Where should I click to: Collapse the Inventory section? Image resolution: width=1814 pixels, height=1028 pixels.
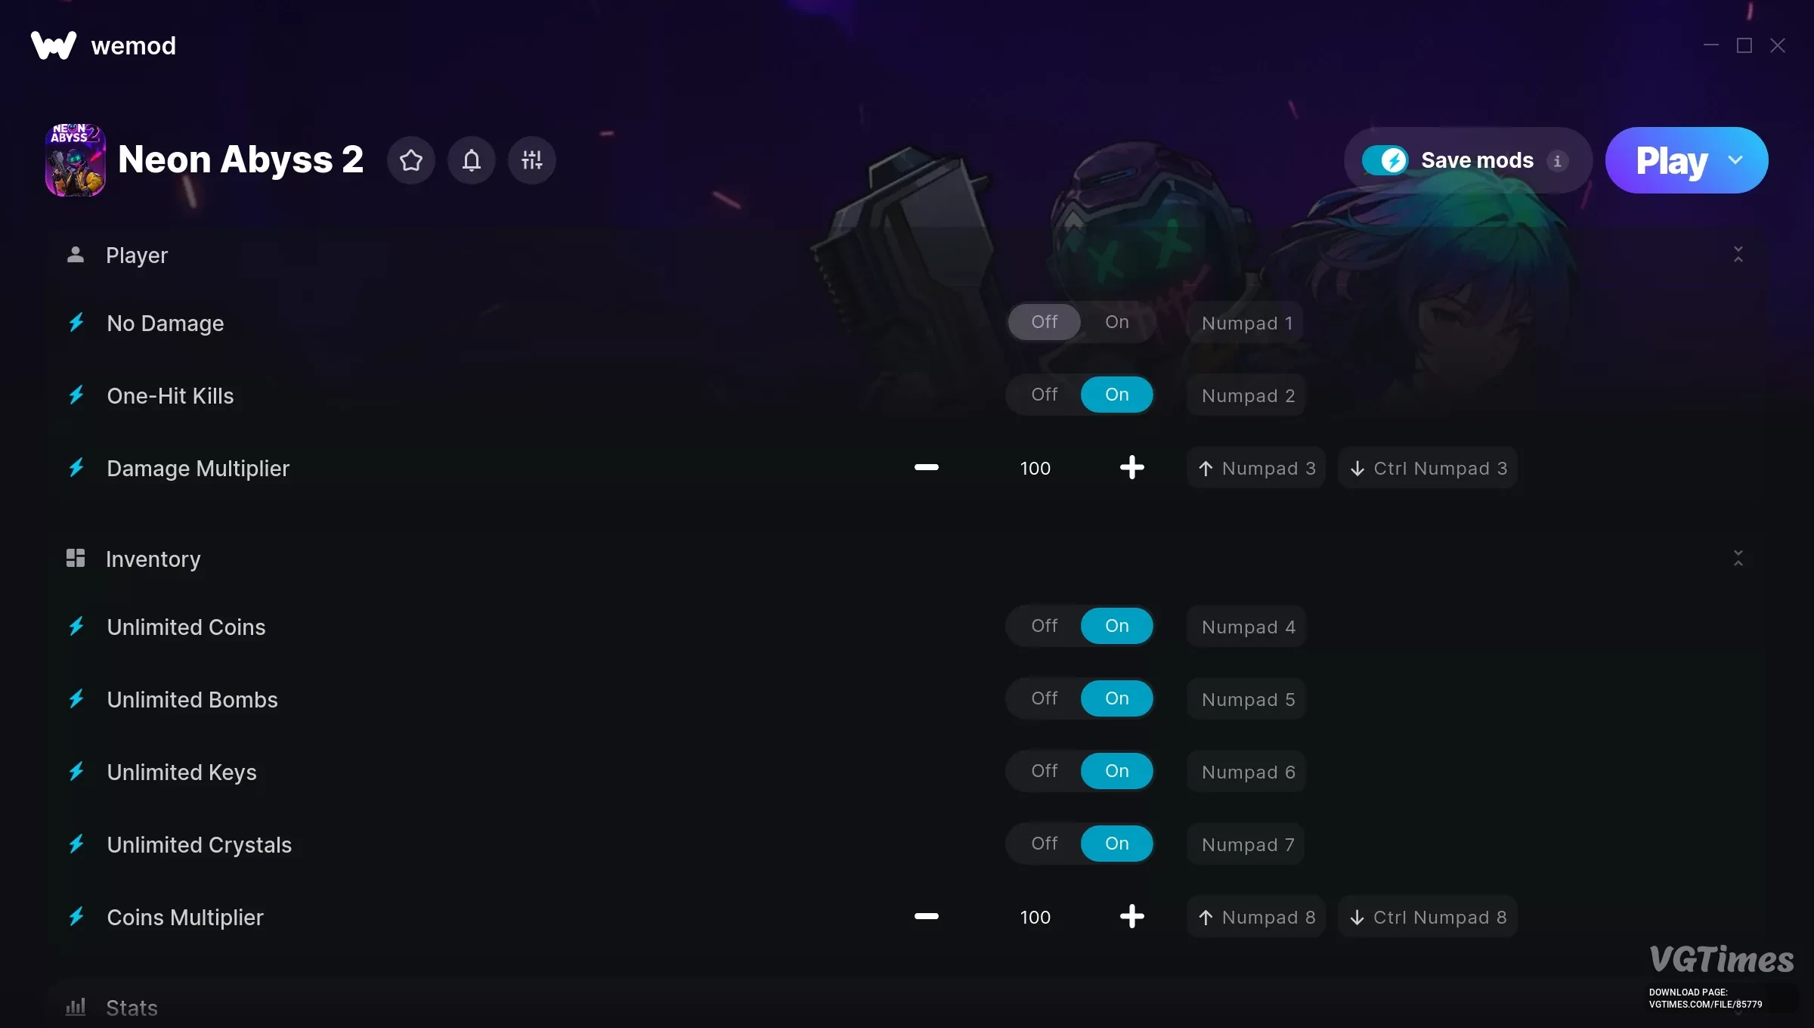coord(1738,559)
